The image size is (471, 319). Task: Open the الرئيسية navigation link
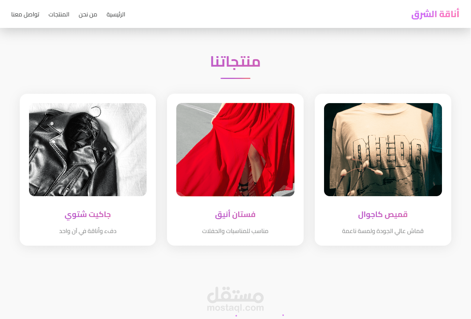pos(116,15)
